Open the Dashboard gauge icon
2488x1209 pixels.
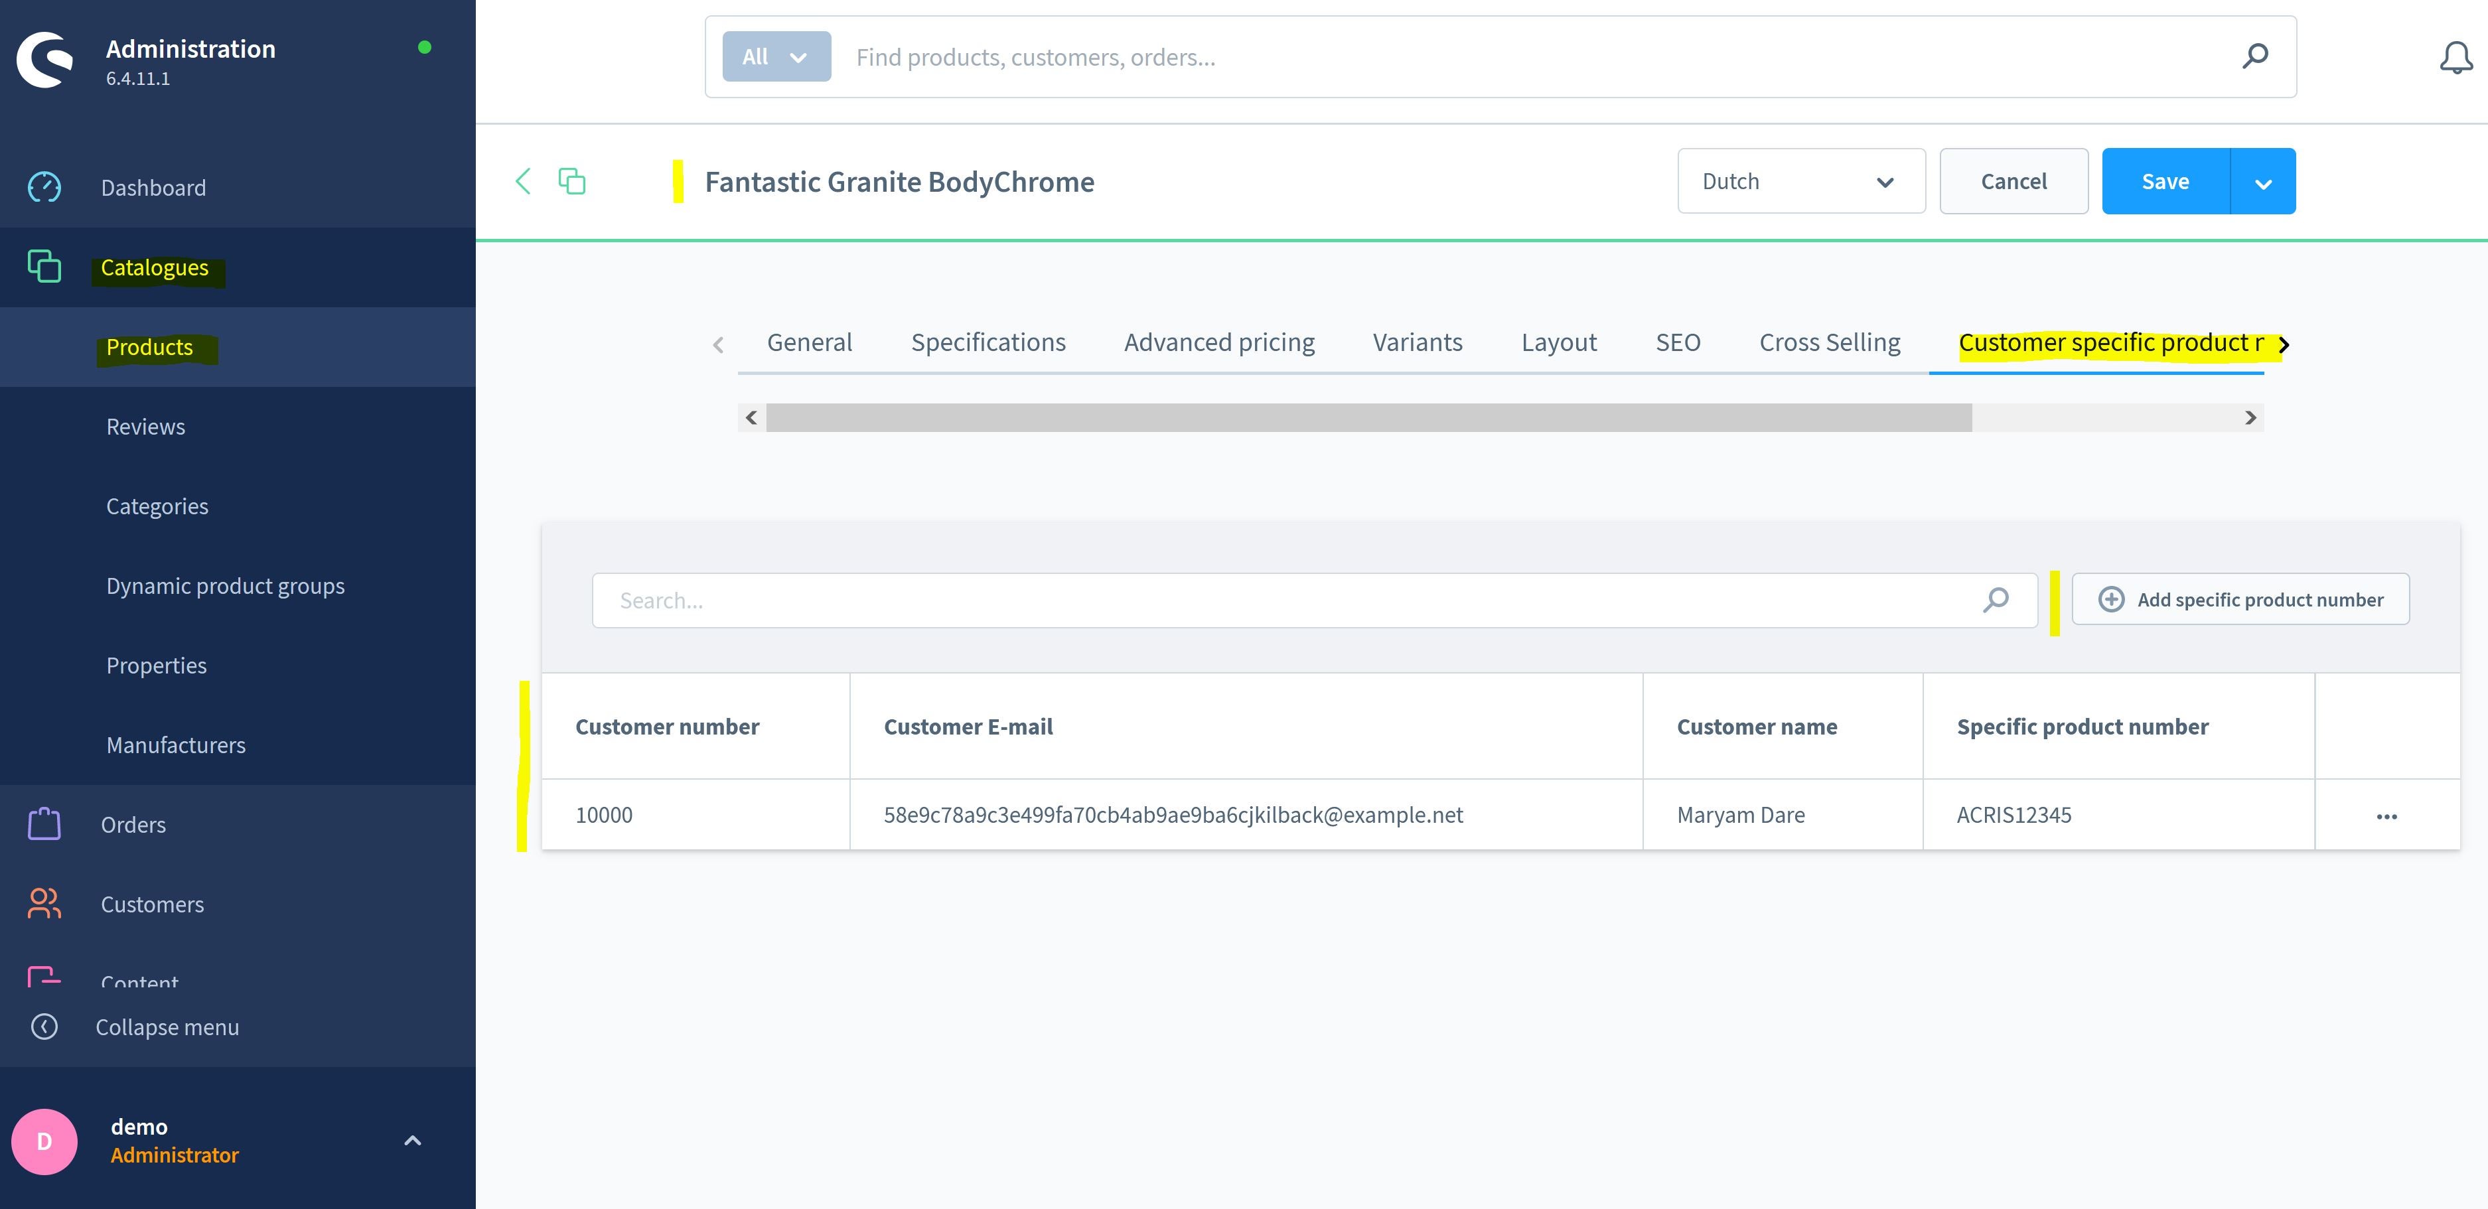coord(44,187)
